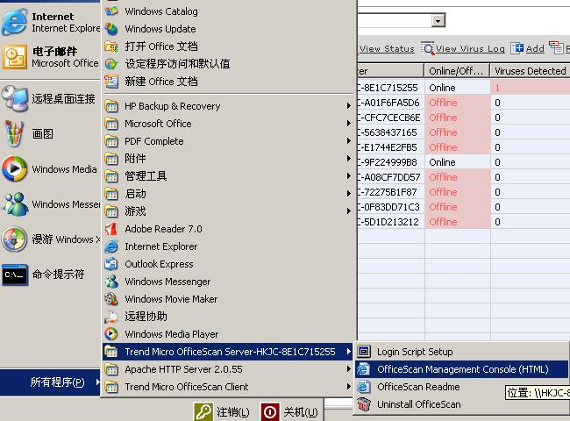Select the row for -72275B1F87

[464, 192]
